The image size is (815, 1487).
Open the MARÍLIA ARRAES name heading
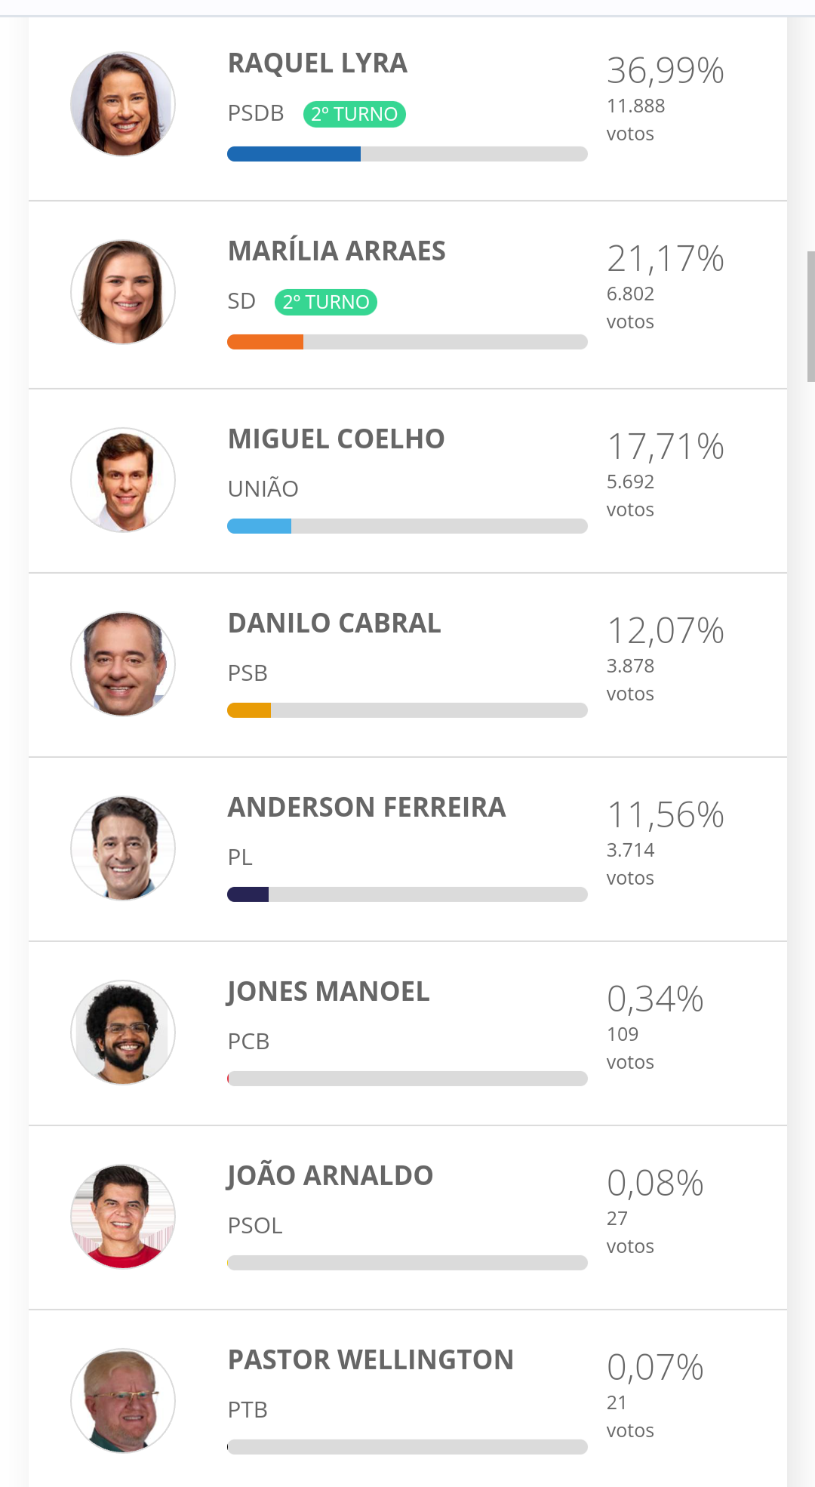click(337, 251)
